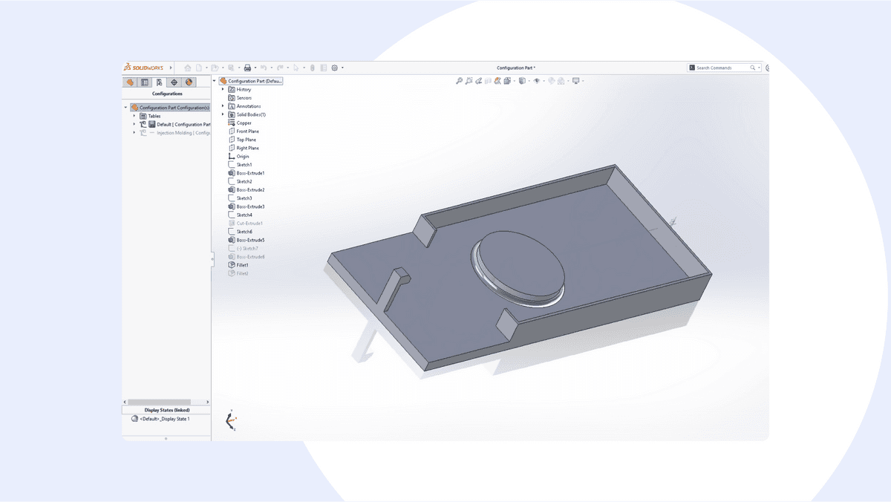Expand the History folder in tree
The image size is (891, 502).
point(223,89)
